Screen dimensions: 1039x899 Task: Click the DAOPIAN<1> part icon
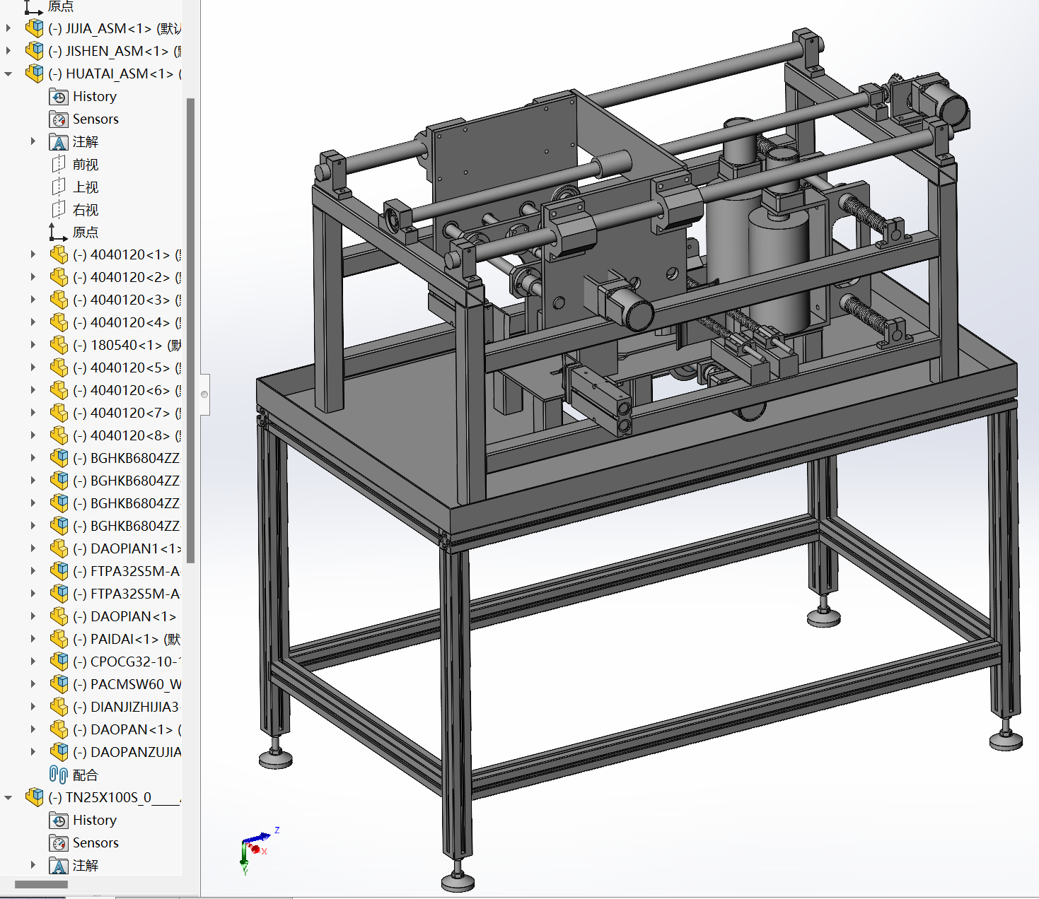click(59, 616)
